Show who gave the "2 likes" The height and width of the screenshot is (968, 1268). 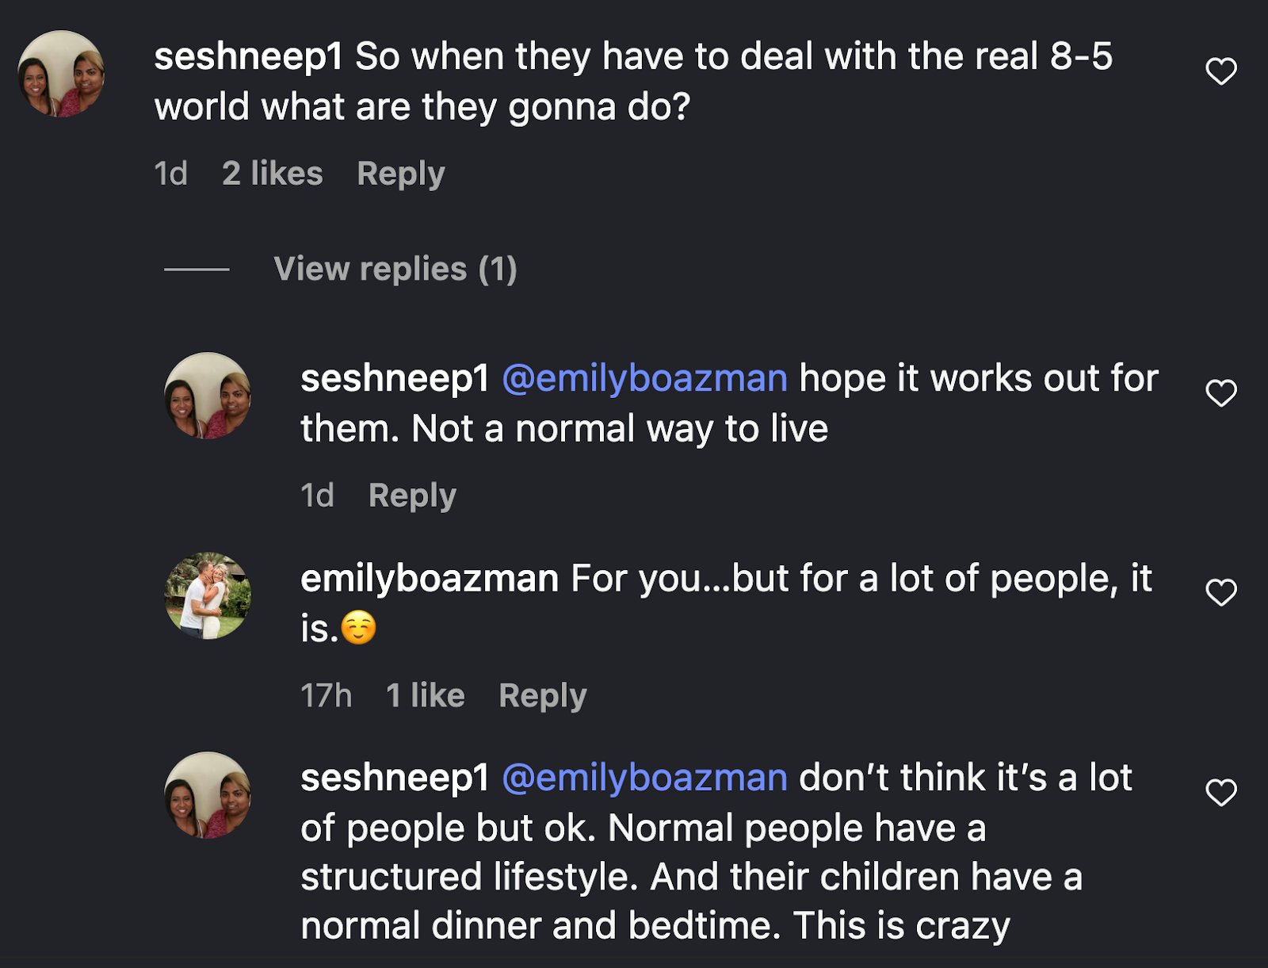(x=272, y=174)
